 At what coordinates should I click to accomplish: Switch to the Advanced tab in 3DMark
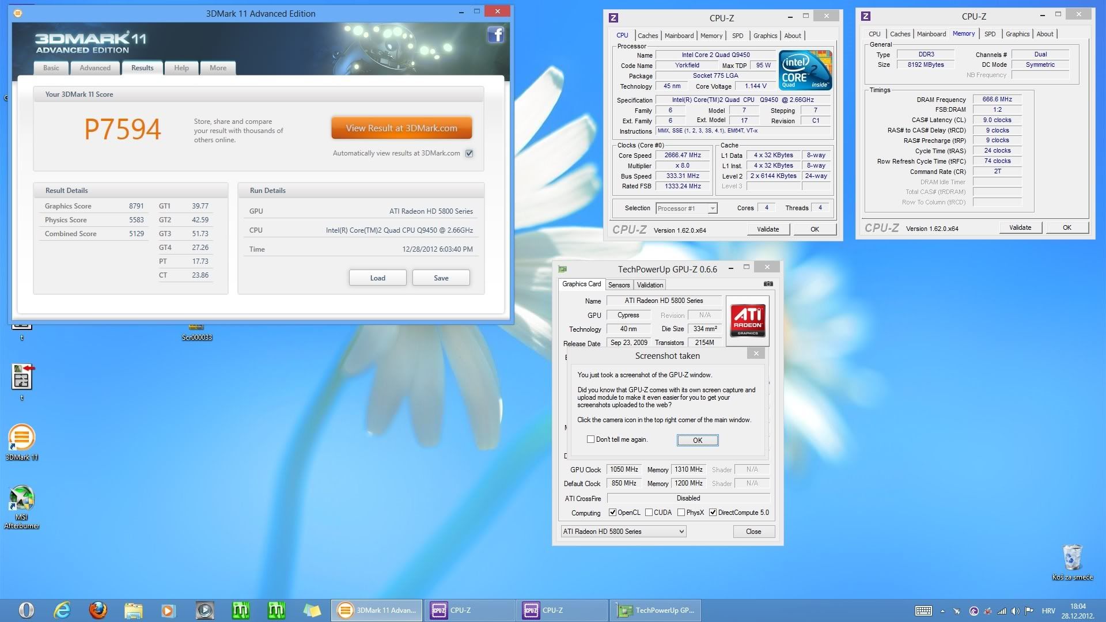click(95, 68)
